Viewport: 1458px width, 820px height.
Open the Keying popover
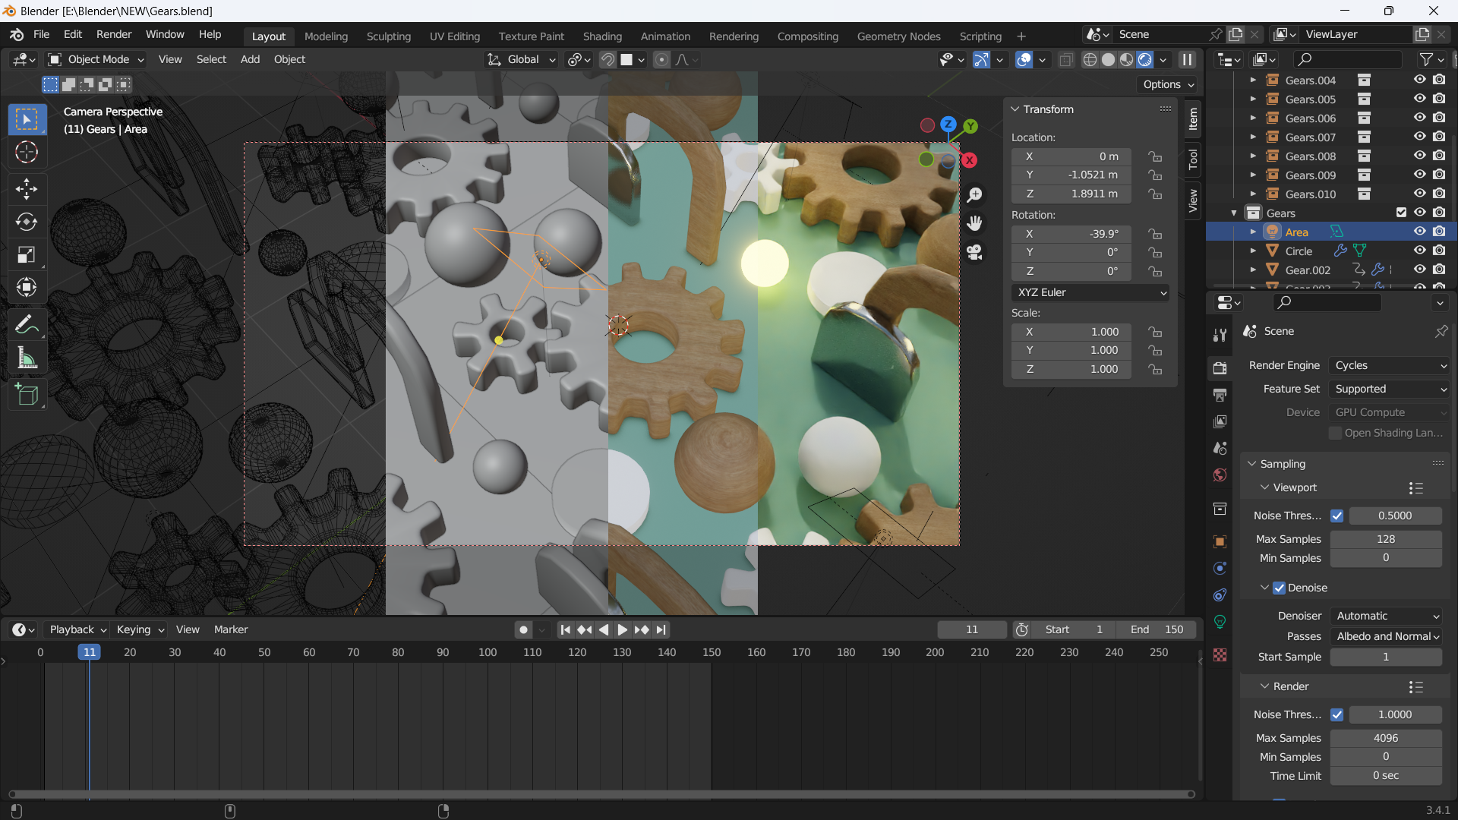point(140,629)
